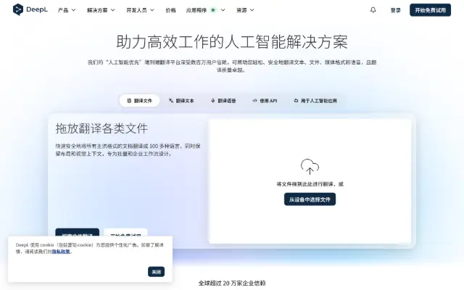Click the heading 拖放翻译各类文件
Viewport: 464px width, 290px height.
click(x=101, y=128)
